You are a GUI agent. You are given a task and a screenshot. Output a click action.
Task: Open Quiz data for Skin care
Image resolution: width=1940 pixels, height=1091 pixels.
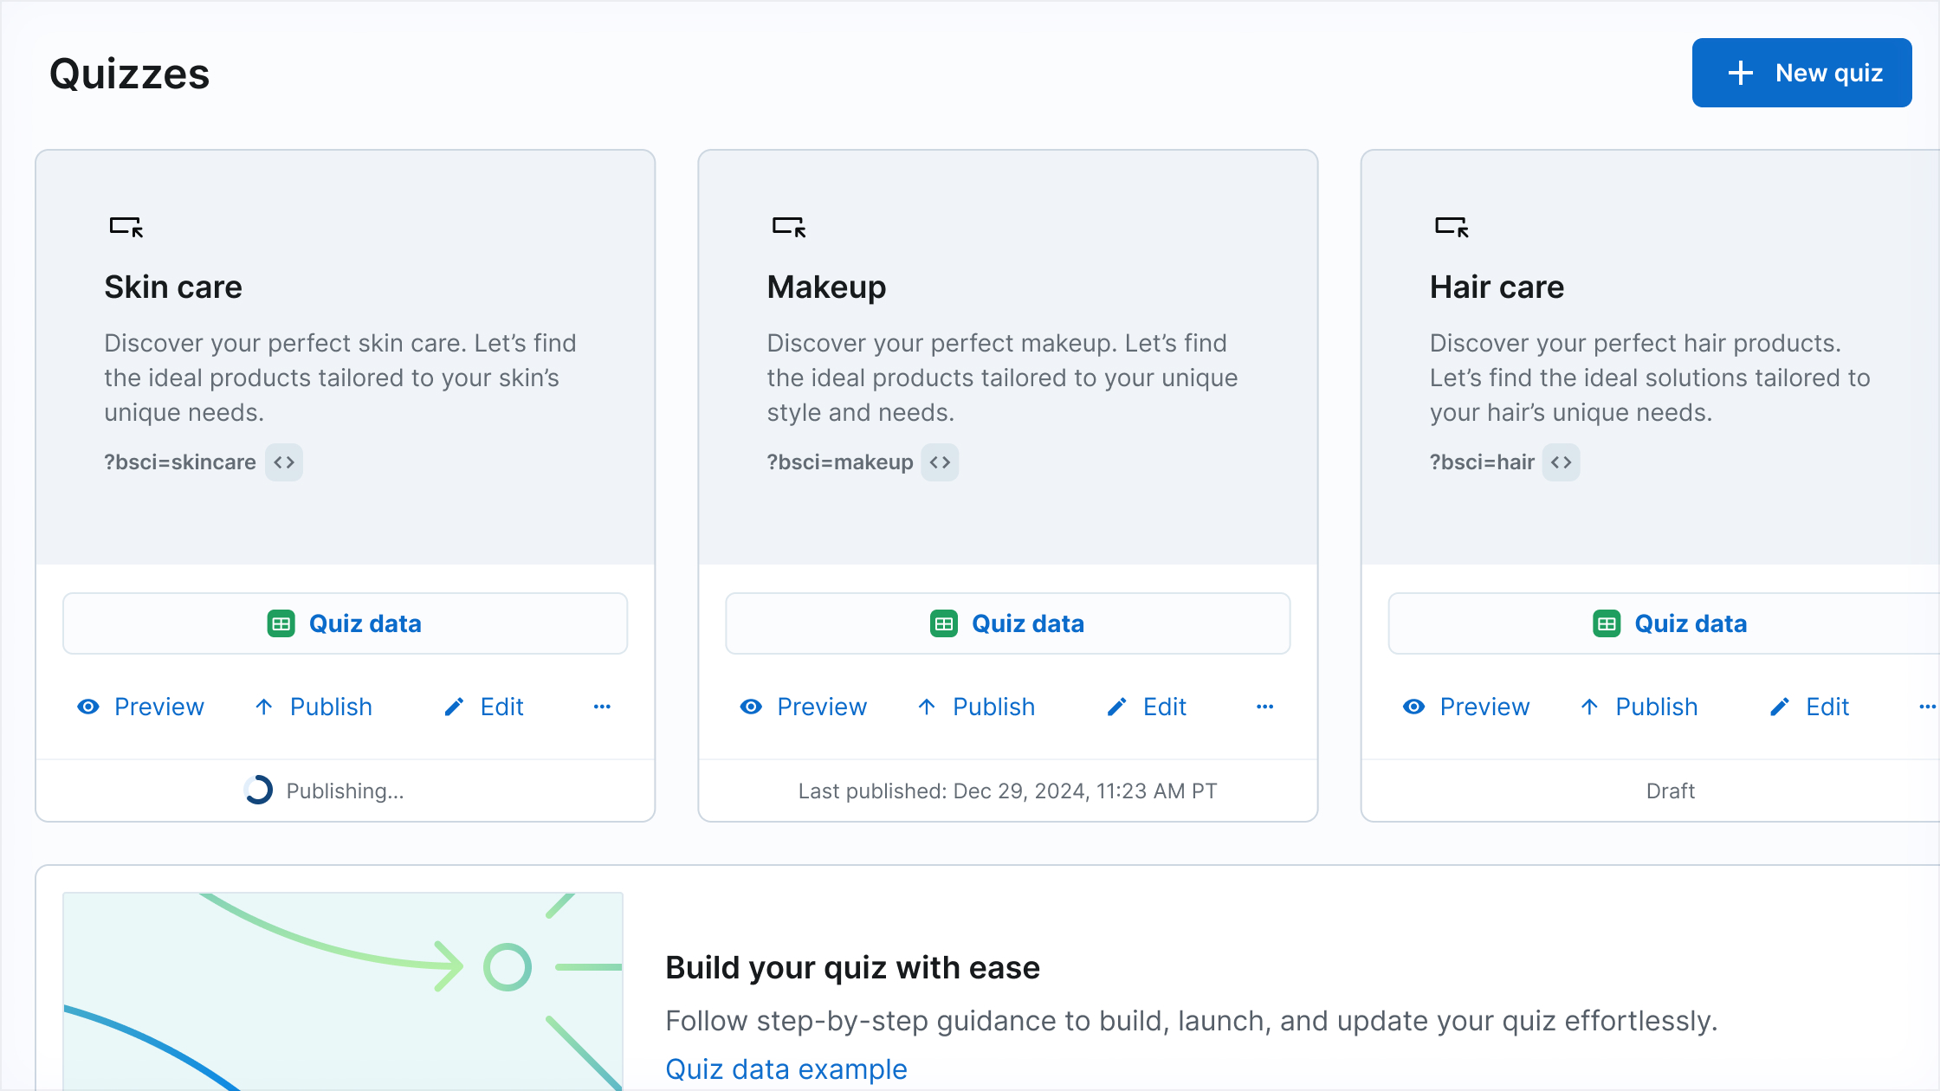pyautogui.click(x=345, y=623)
